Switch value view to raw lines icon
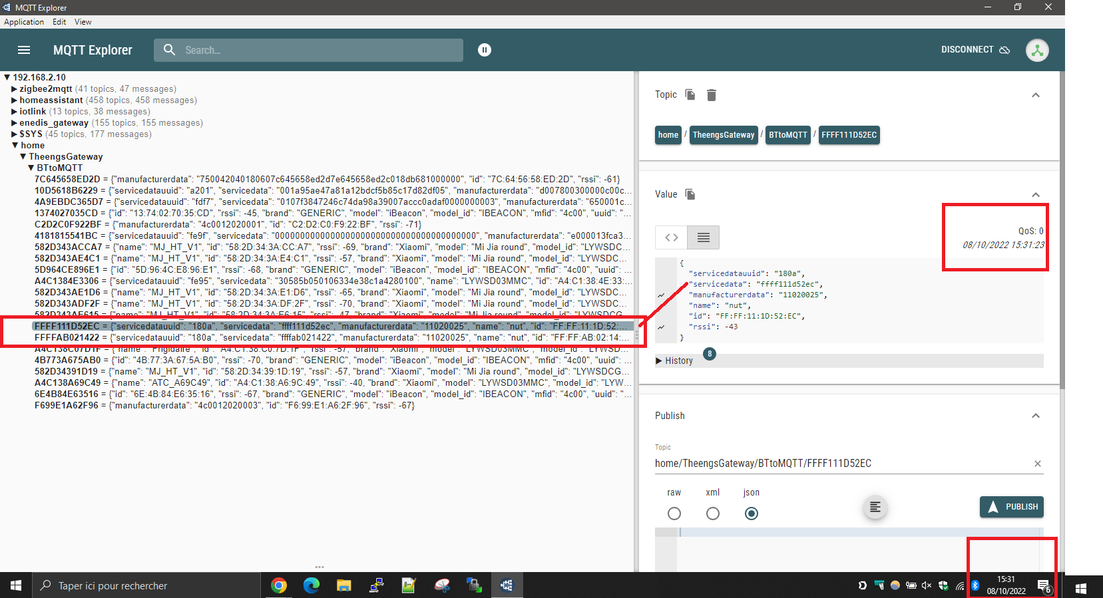1103x598 pixels. coord(704,237)
